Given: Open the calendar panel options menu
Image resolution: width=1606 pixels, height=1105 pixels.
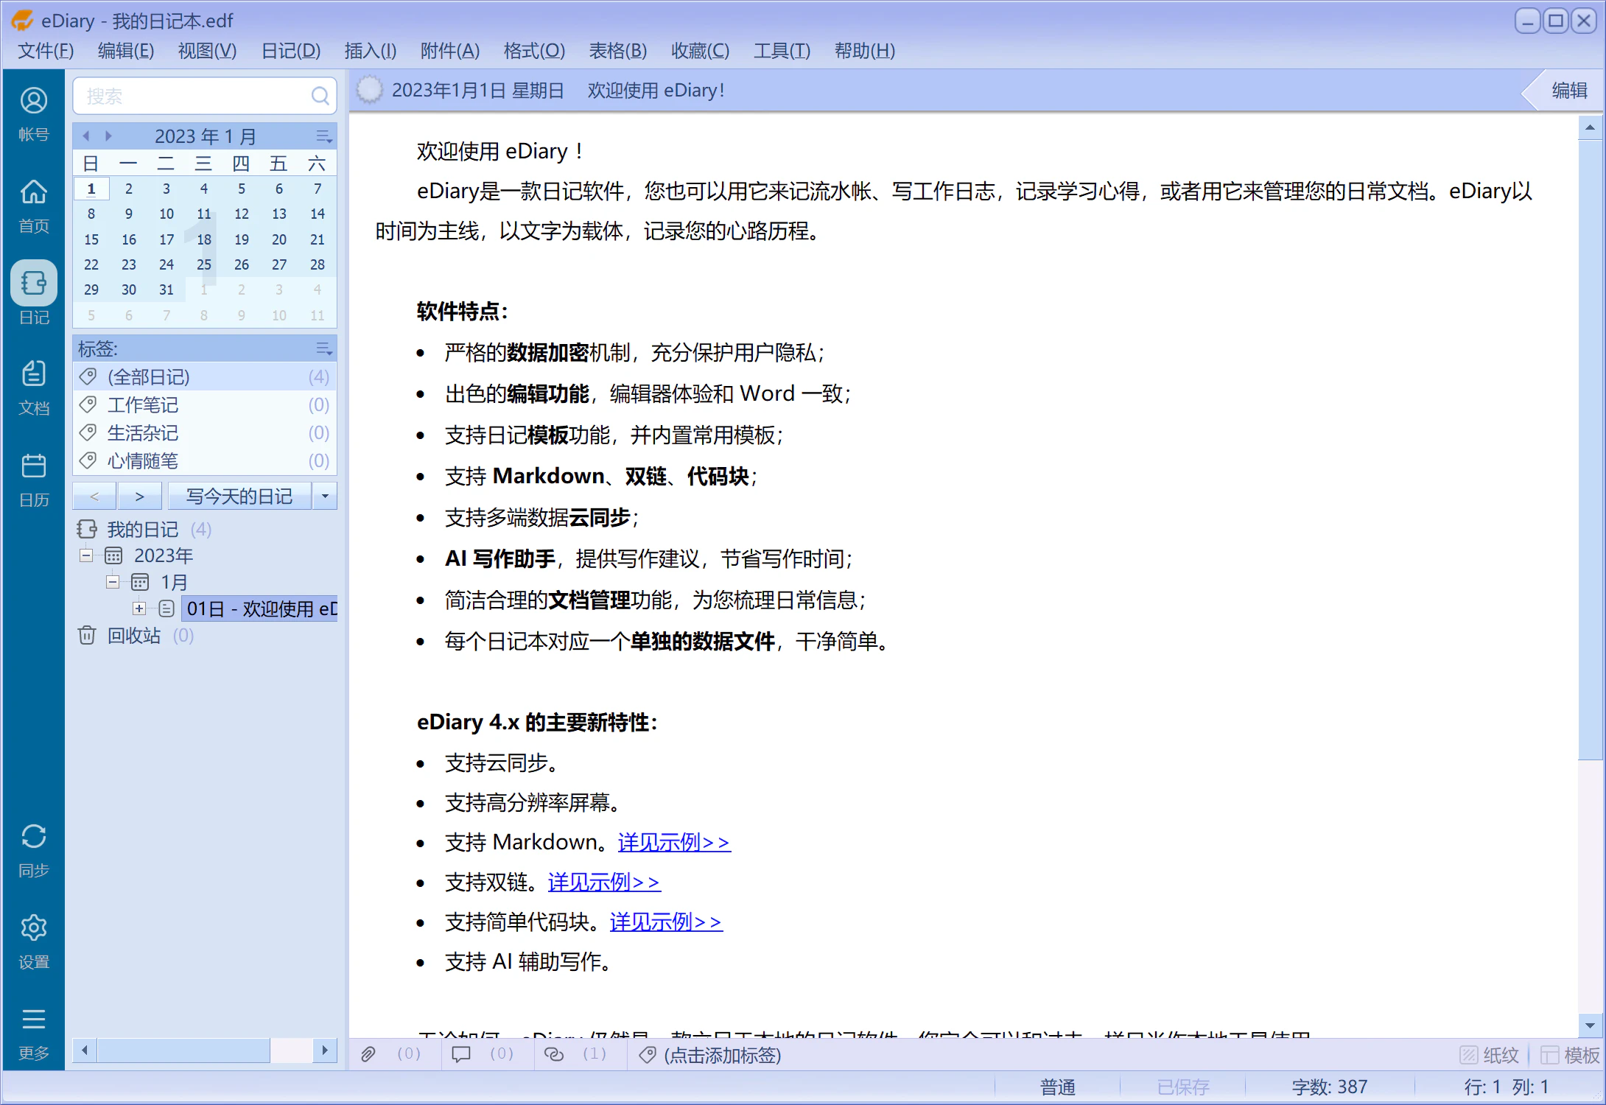Looking at the screenshot, I should tap(324, 136).
